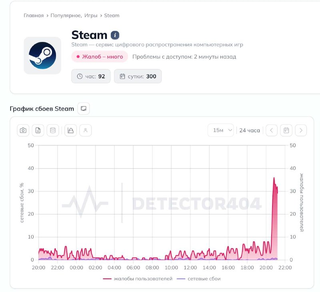Viewport: 320px width, 292px height.
Task: Click the database stack icon in chart toolbar
Action: pyautogui.click(x=53, y=130)
